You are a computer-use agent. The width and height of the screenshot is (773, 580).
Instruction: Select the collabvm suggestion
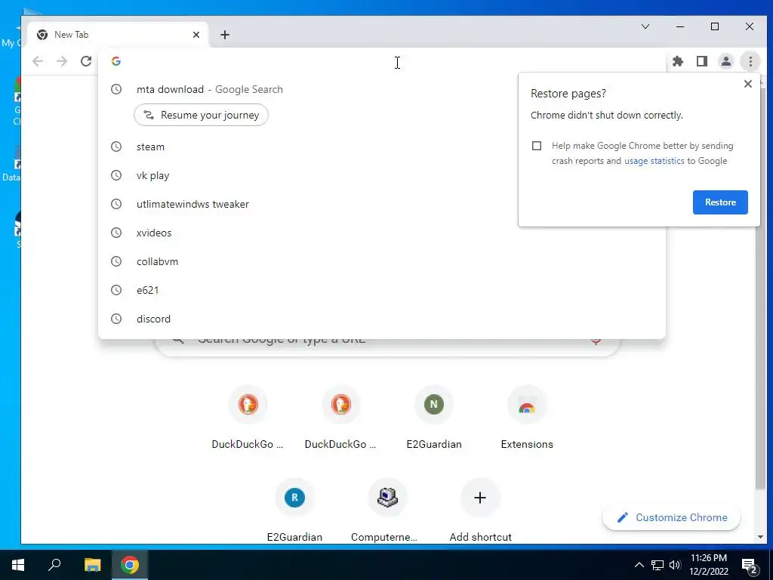382,261
